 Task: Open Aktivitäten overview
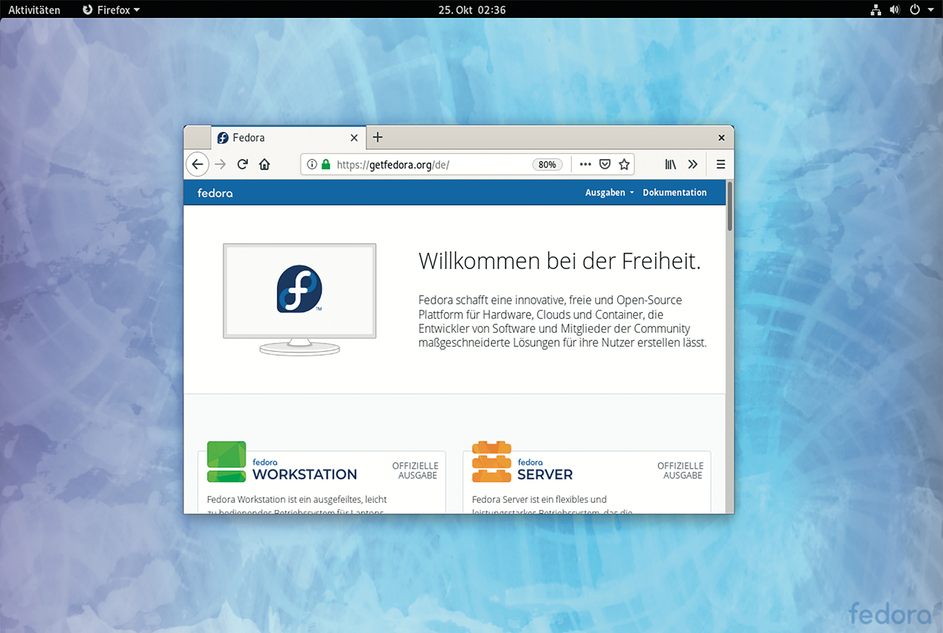[x=34, y=10]
